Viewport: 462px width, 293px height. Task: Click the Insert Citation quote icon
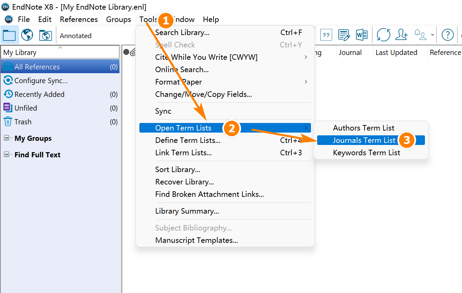326,35
